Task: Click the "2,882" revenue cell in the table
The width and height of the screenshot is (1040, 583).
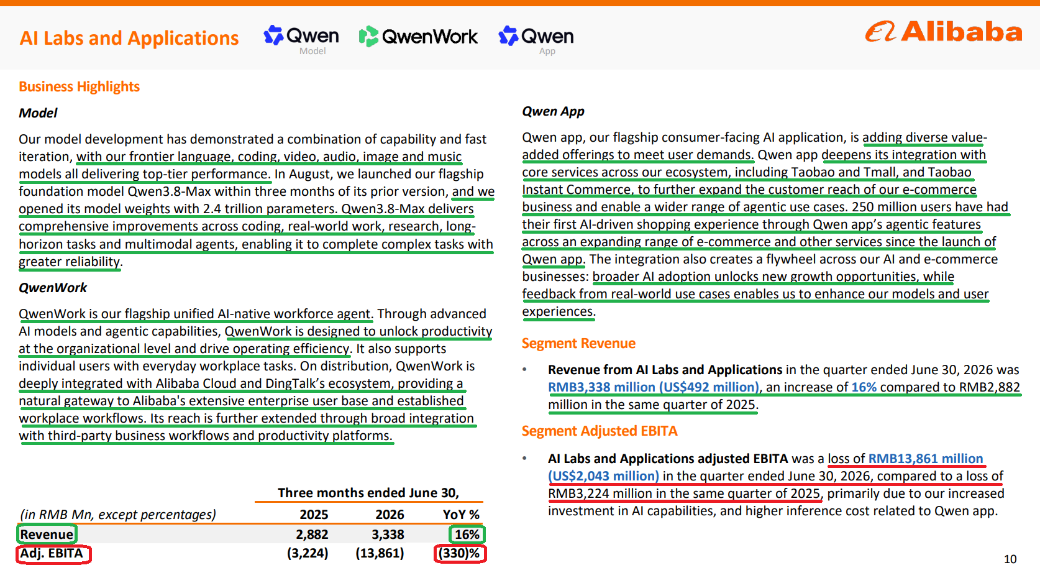Action: click(312, 535)
